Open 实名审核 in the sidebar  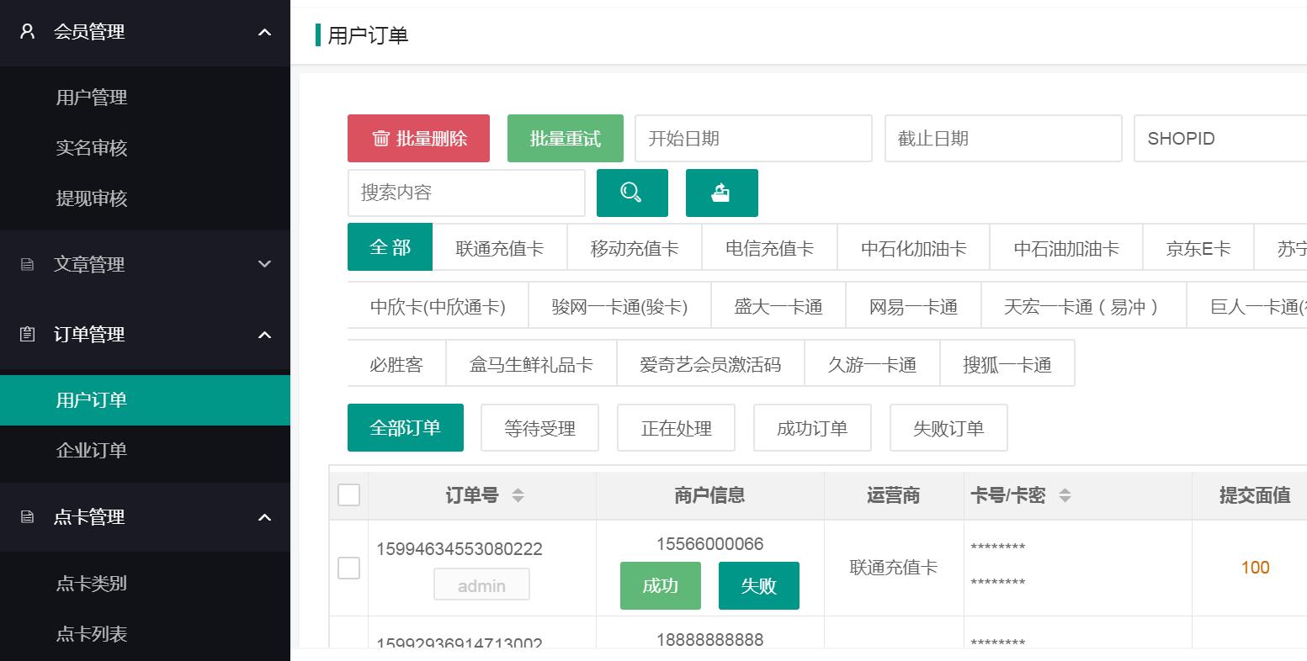(x=92, y=148)
